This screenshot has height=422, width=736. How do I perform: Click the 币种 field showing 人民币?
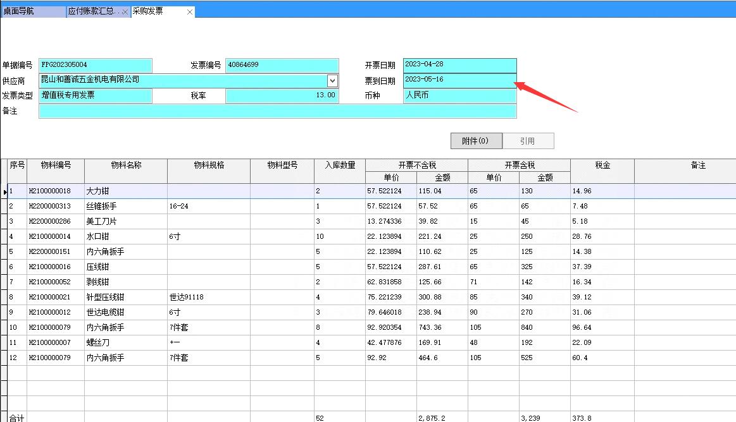click(459, 95)
